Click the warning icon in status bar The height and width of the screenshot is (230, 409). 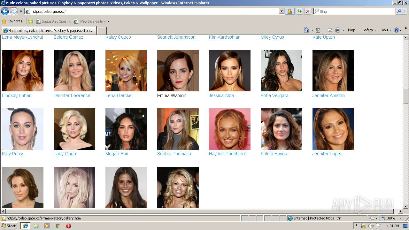point(3,218)
